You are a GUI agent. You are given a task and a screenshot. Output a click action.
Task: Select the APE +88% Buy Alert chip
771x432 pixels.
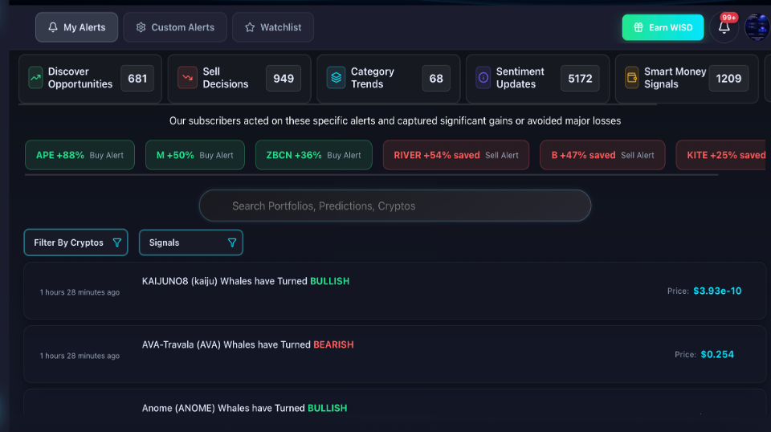80,155
